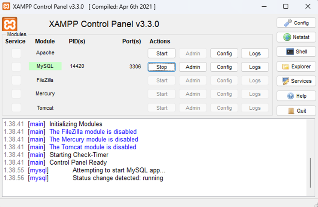Image resolution: width=318 pixels, height=207 pixels.
Task: Close the XAMPP Control Panel window
Action: point(308,6)
